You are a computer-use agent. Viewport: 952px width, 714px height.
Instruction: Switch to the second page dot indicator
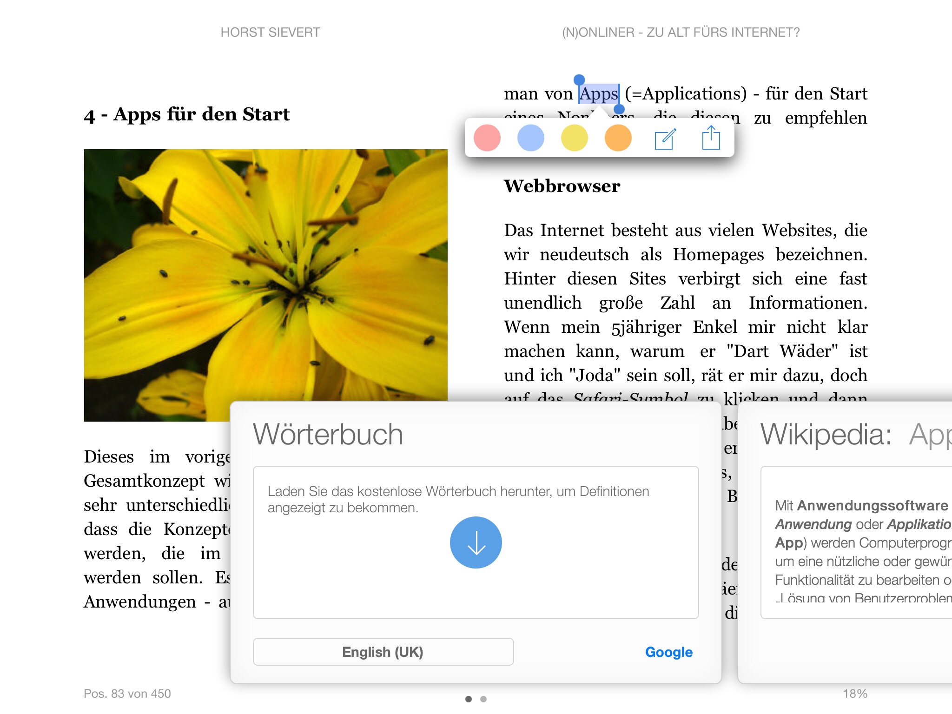(x=483, y=699)
